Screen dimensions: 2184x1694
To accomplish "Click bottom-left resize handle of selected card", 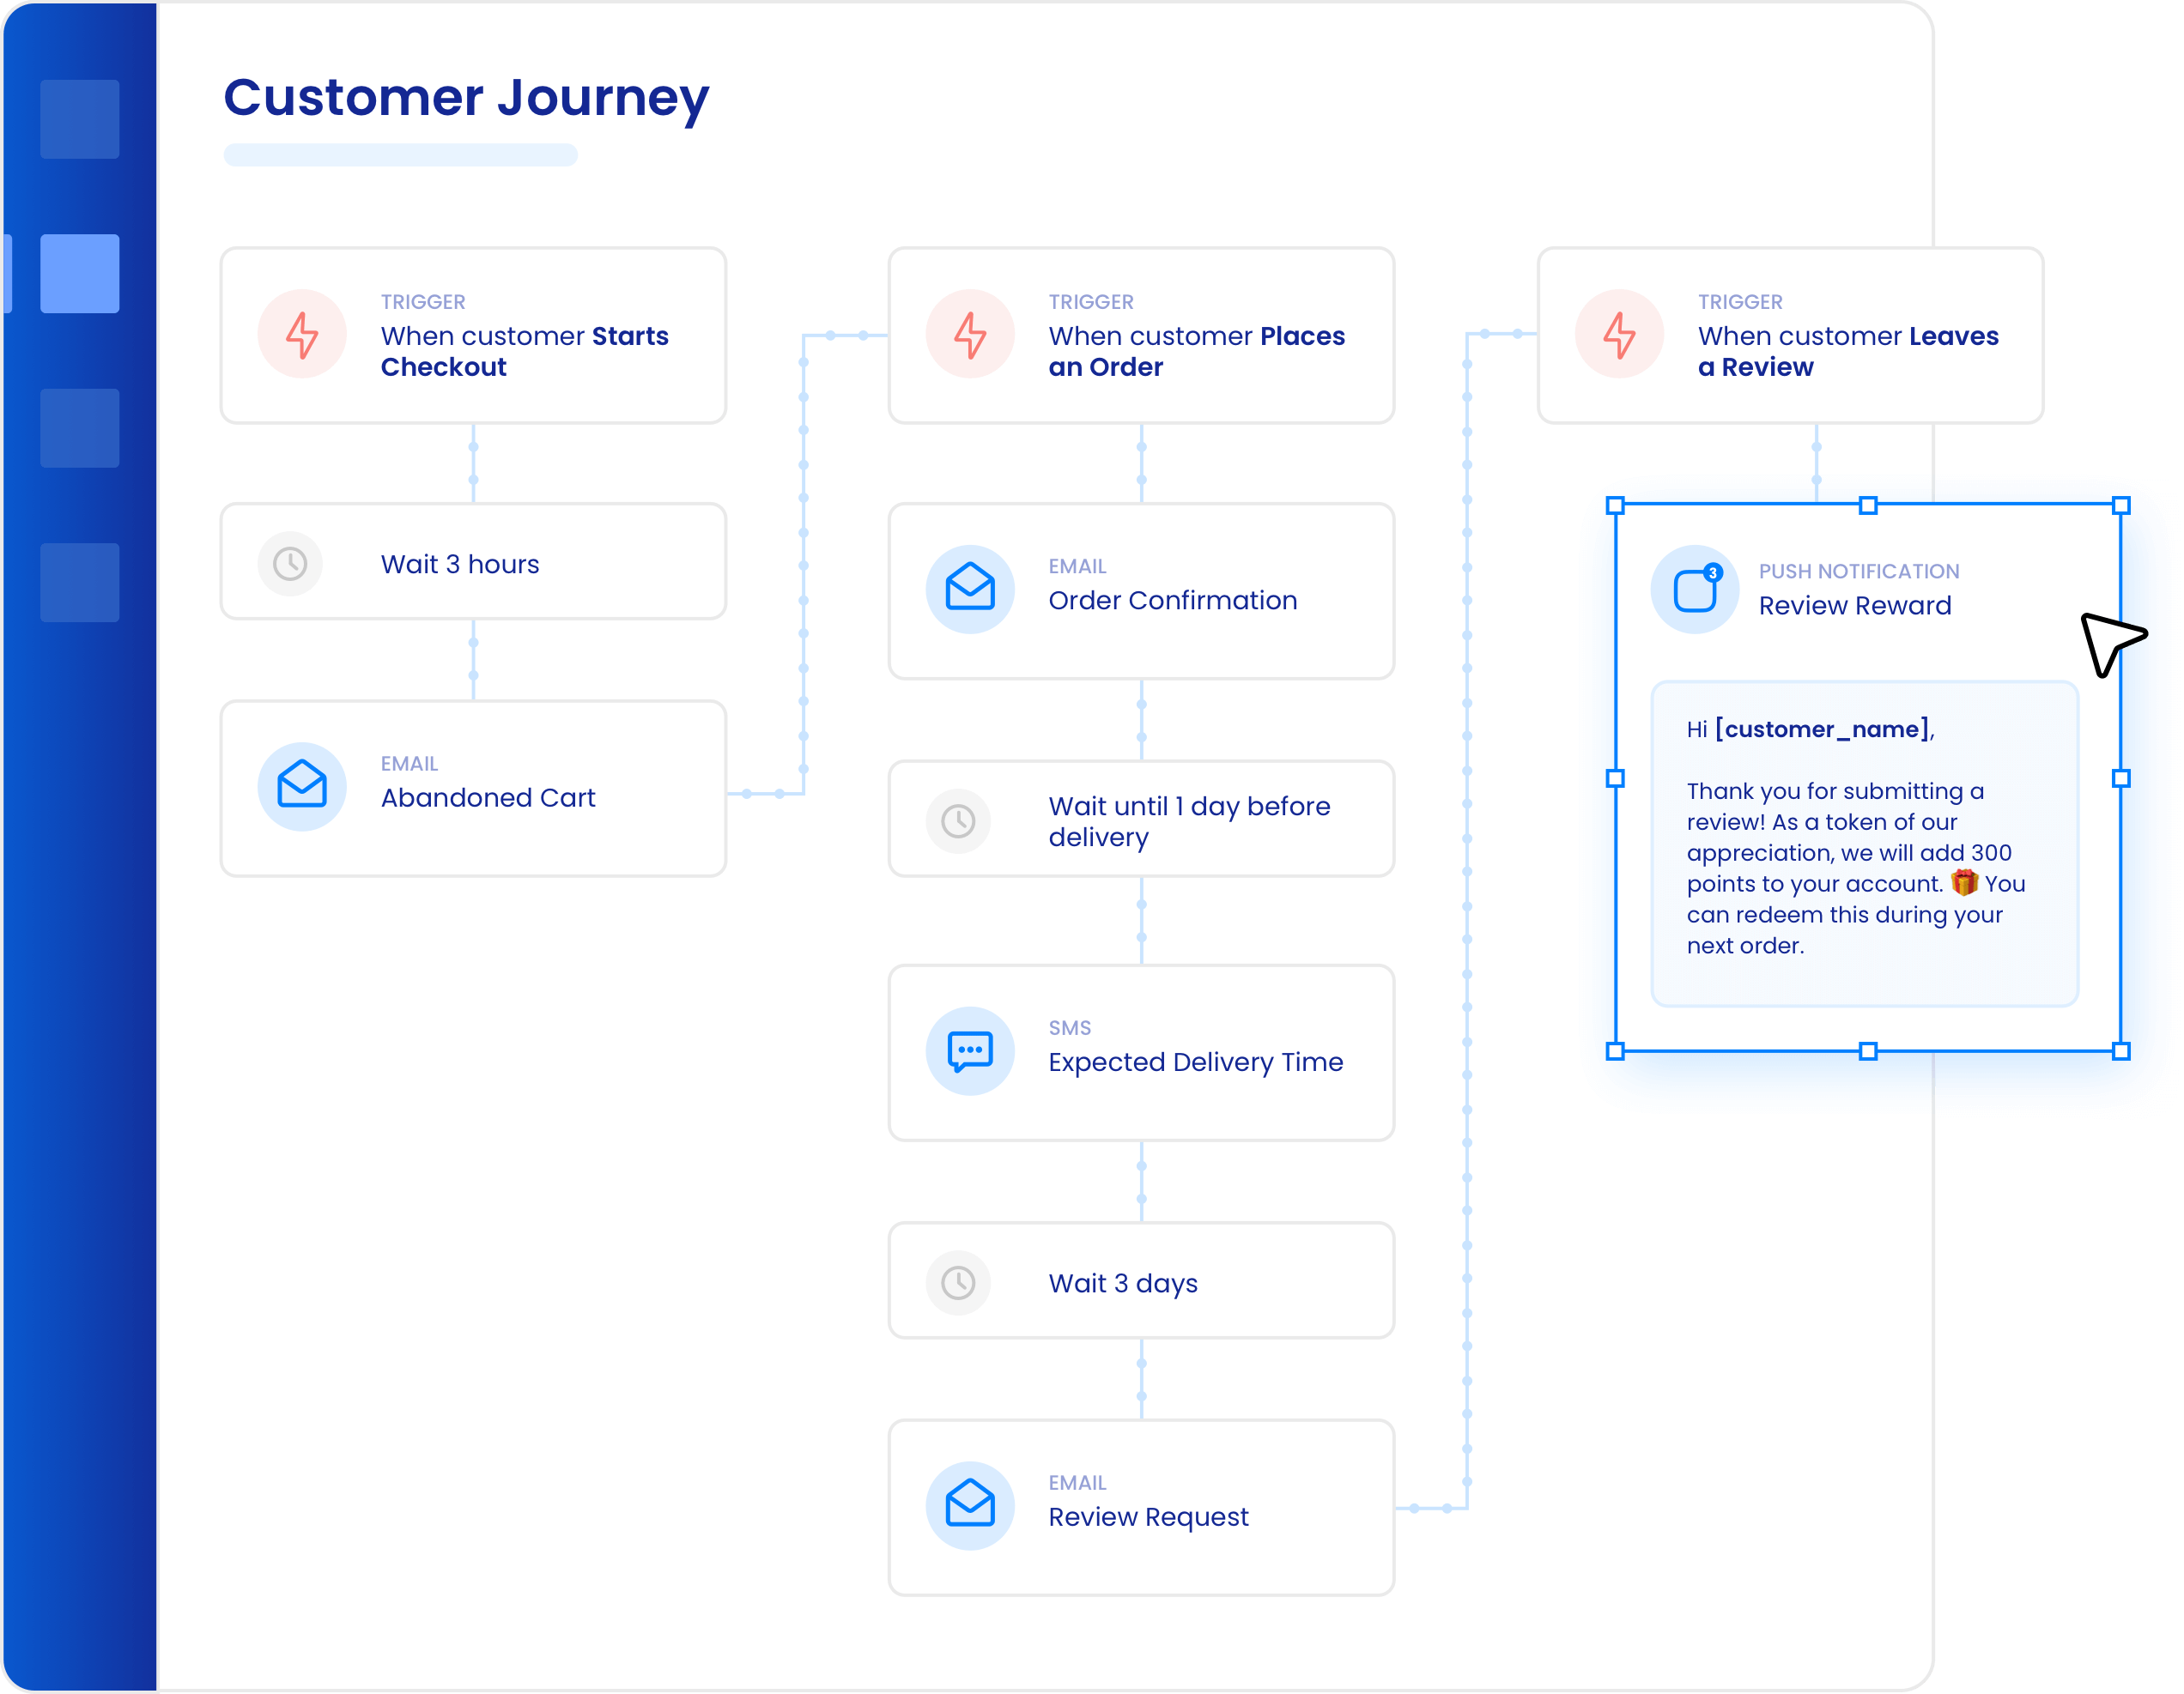I will (x=1615, y=1051).
